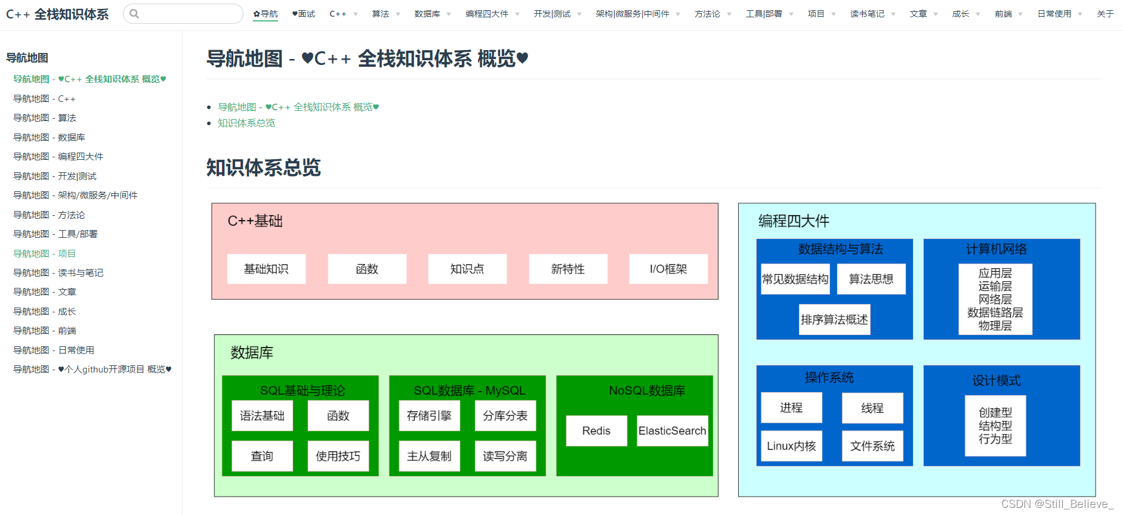Expand the C++ dropdown in navbar

point(344,14)
